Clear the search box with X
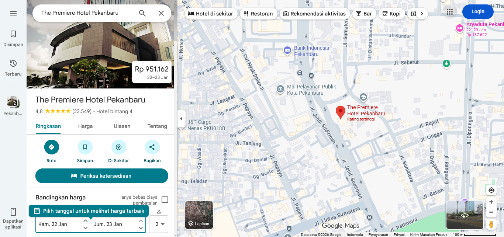This screenshot has width=504, height=237. point(161,13)
